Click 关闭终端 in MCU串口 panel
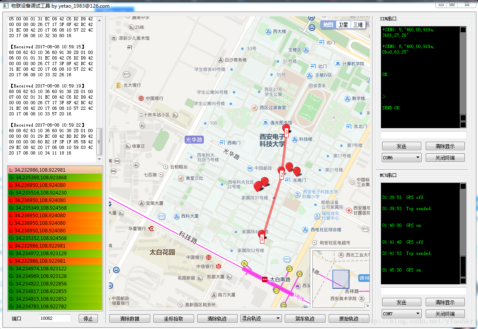Screen dimensions: 478x329 point(445,314)
